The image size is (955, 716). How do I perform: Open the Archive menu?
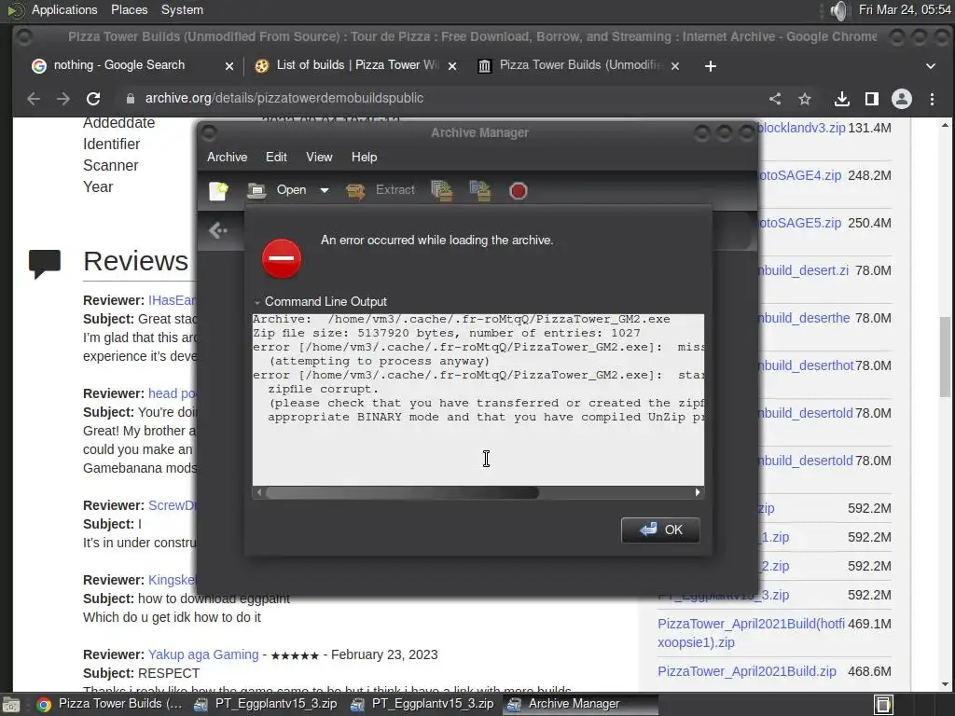tap(228, 157)
